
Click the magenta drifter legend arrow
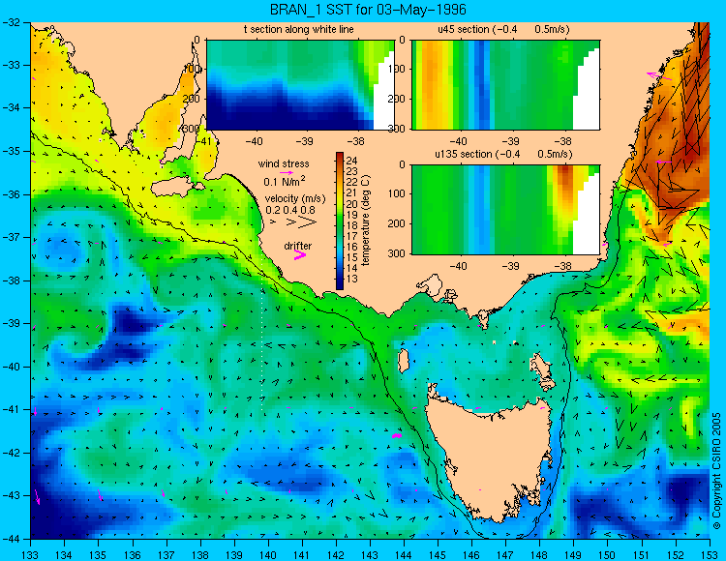coord(299,255)
